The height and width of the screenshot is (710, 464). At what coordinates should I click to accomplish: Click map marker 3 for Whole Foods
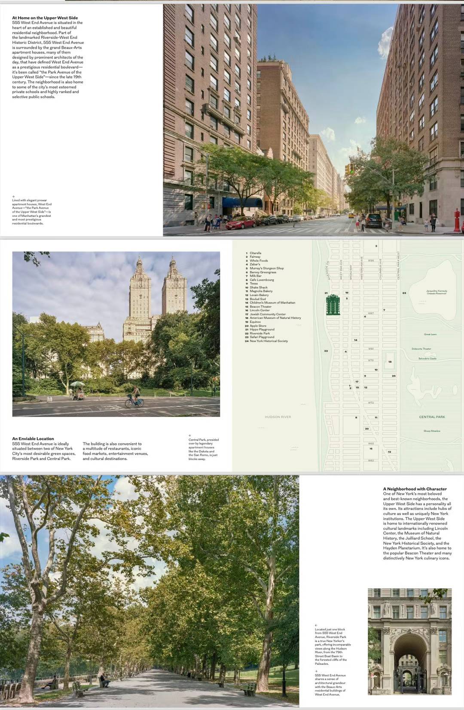pos(376,246)
